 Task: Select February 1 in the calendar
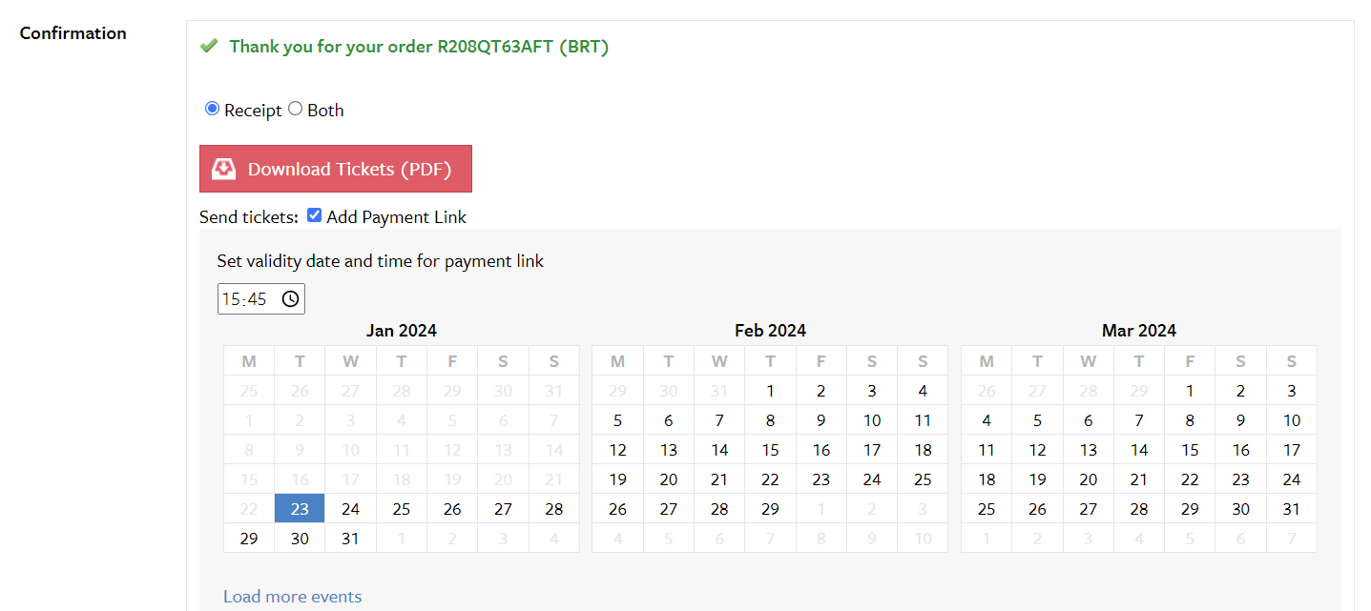tap(770, 391)
